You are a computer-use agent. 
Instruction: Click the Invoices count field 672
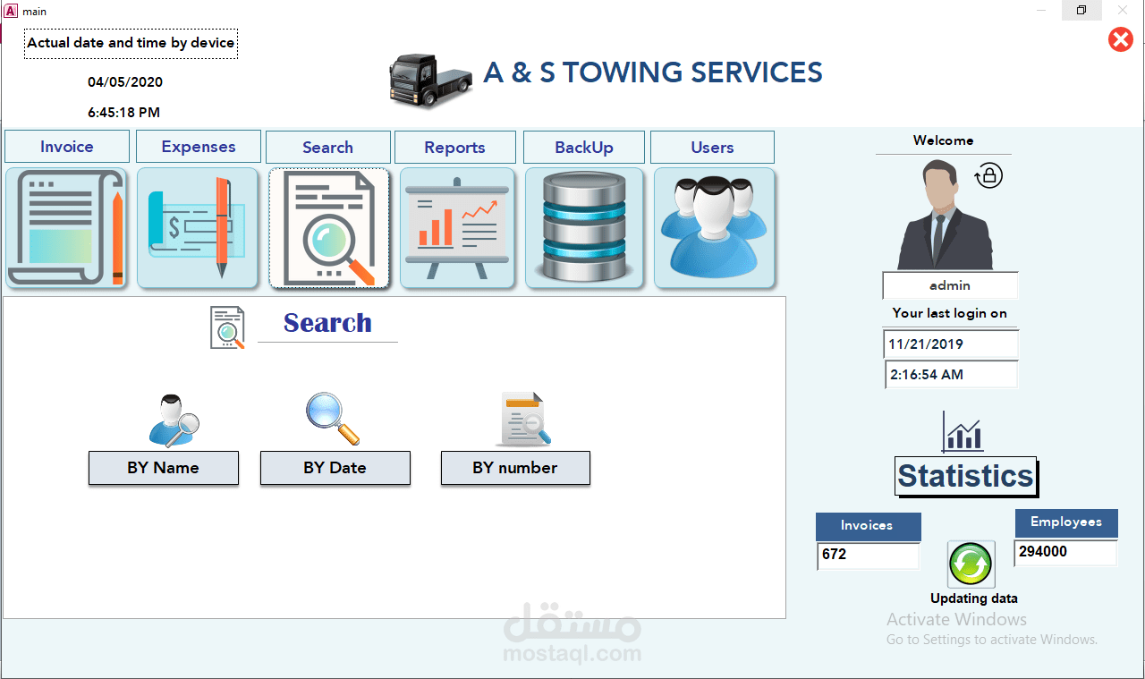868,555
